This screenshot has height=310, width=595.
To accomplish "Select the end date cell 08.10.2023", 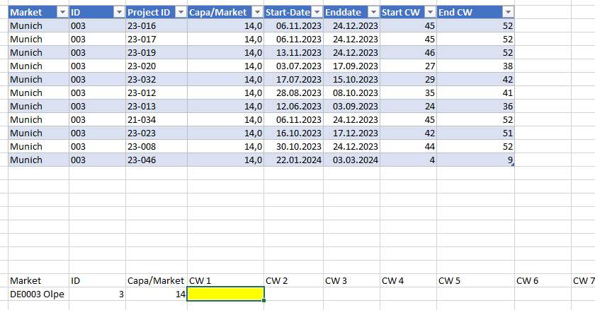I will pos(352,93).
